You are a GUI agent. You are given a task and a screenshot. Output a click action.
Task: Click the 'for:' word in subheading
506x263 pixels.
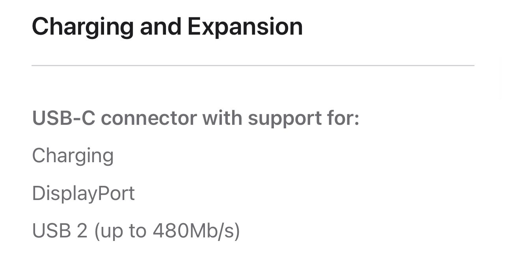point(344,118)
